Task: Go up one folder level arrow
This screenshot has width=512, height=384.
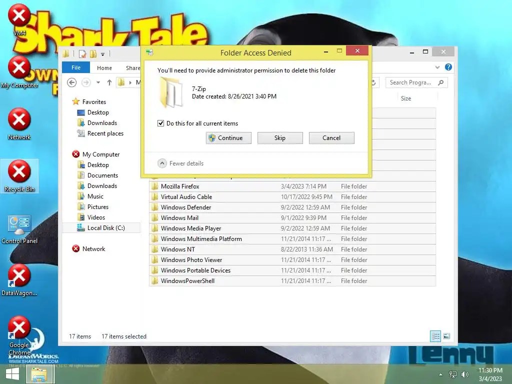Action: pyautogui.click(x=109, y=82)
